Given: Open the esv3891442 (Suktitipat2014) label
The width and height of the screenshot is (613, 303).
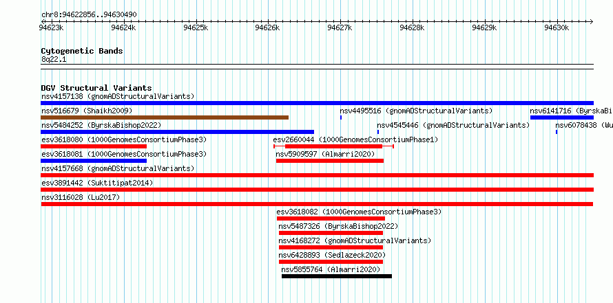Looking at the screenshot, I should point(97,183).
